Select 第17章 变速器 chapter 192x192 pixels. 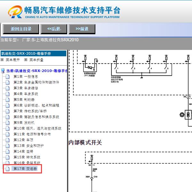point(25,169)
